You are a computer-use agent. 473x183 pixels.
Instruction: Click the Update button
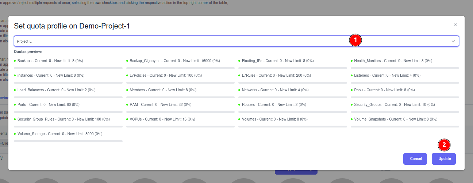[443, 159]
